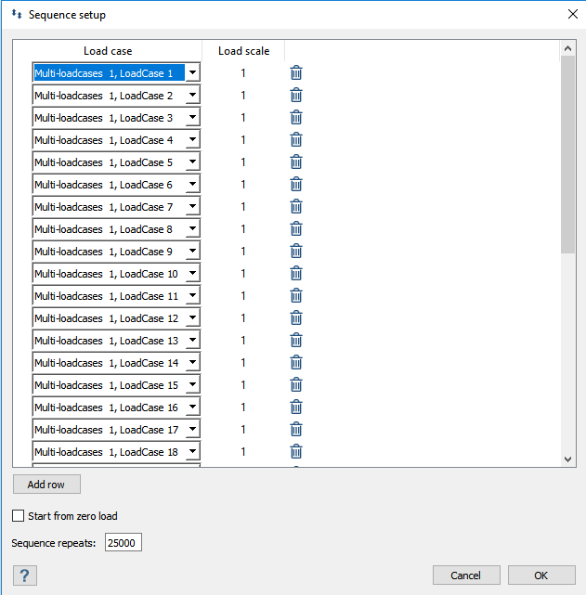This screenshot has width=586, height=595.
Task: Delete row with LoadCase 8
Action: [x=296, y=229]
